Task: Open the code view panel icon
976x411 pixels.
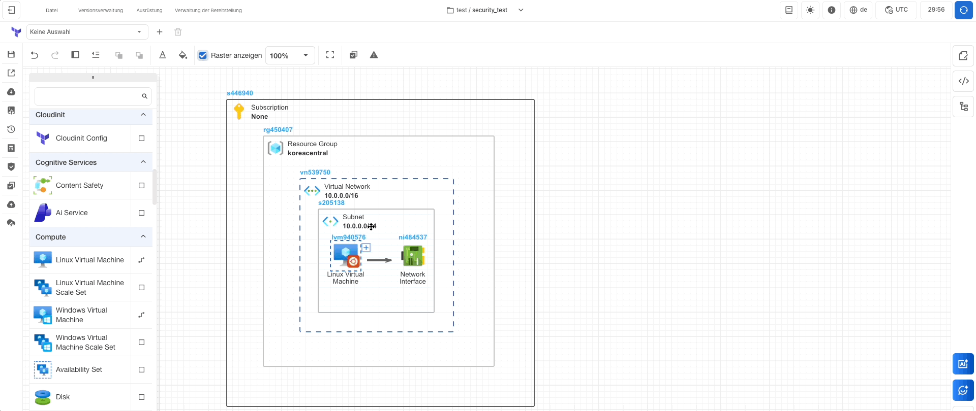Action: (963, 81)
